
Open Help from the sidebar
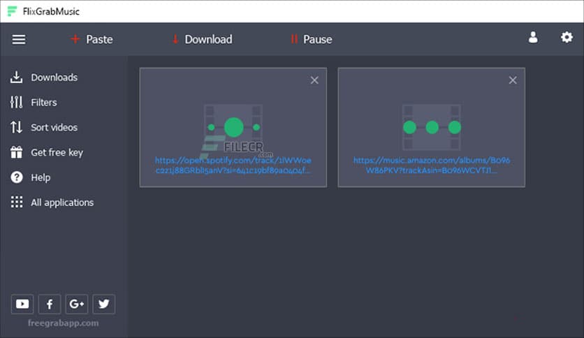coord(30,177)
